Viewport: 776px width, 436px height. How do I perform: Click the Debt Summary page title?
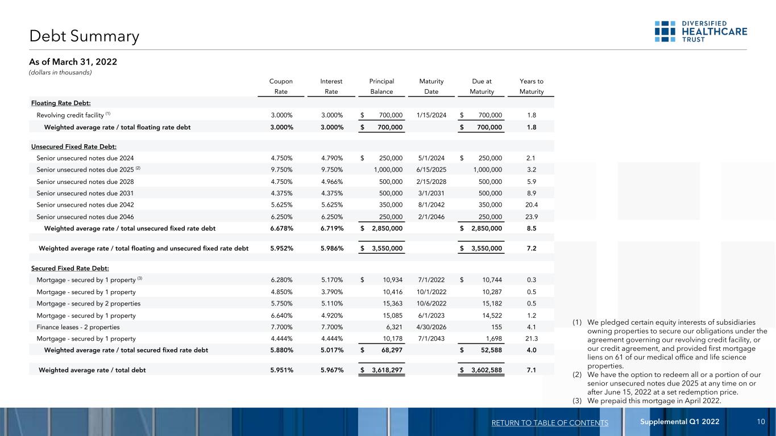point(84,37)
